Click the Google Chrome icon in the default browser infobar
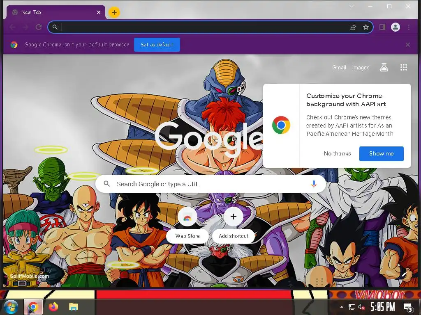Image resolution: width=421 pixels, height=315 pixels. pos(14,44)
